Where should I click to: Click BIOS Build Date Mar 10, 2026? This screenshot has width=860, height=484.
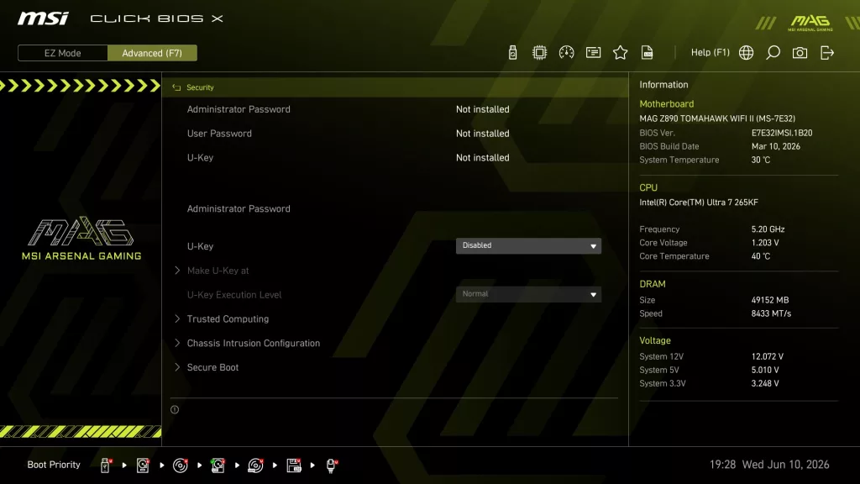click(x=775, y=146)
